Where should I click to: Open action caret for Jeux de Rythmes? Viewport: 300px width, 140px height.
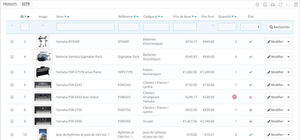[289, 135]
